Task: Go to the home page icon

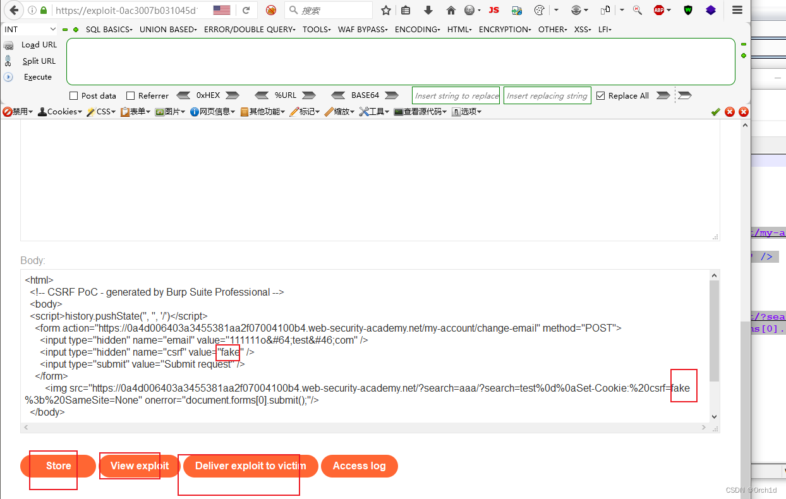Action: [450, 10]
